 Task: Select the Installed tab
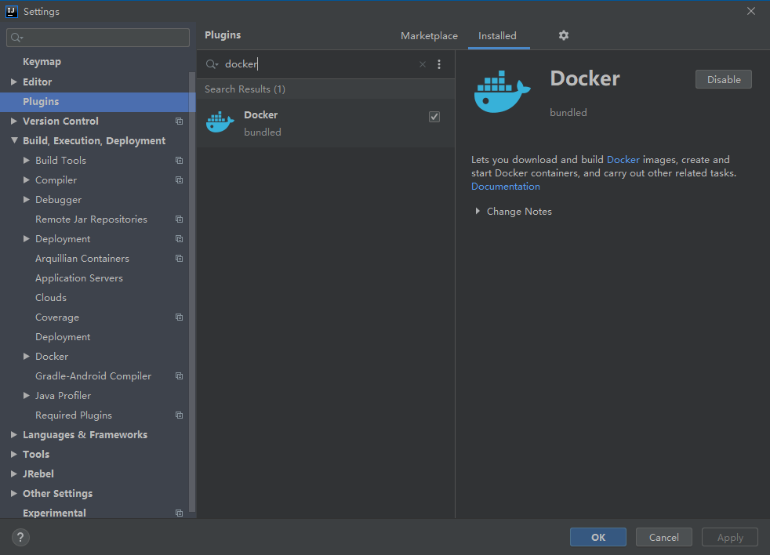pyautogui.click(x=497, y=36)
